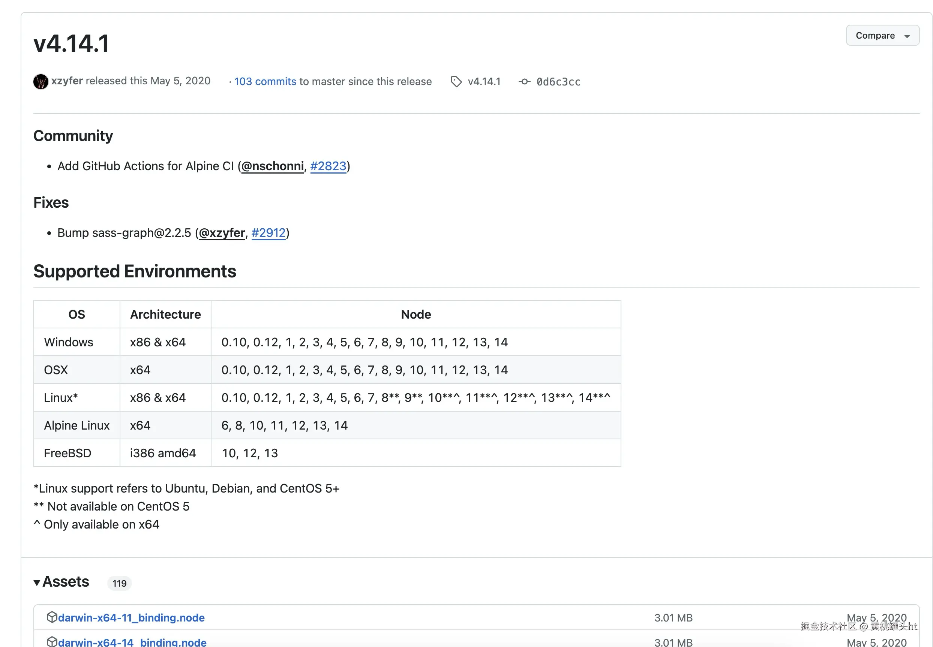Screen dimensions: 933x647
Task: Click the v4.14.1 release title heading
Action: [x=71, y=43]
